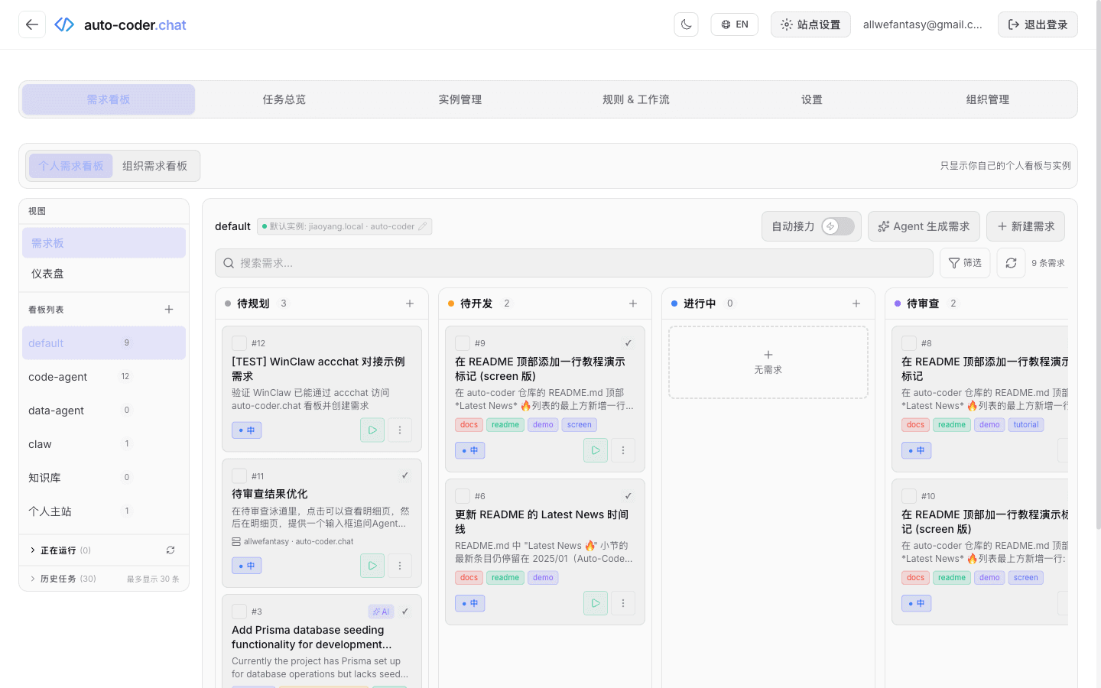Click the back arrow in the top bar

[31, 24]
